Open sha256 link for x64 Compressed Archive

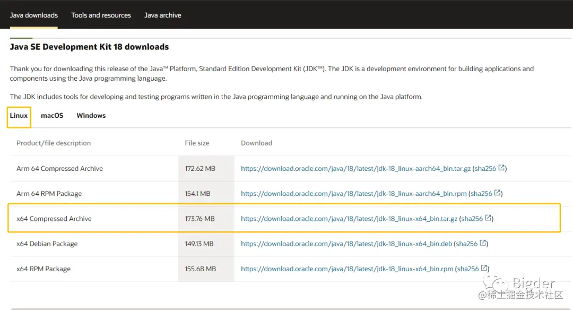click(472, 219)
